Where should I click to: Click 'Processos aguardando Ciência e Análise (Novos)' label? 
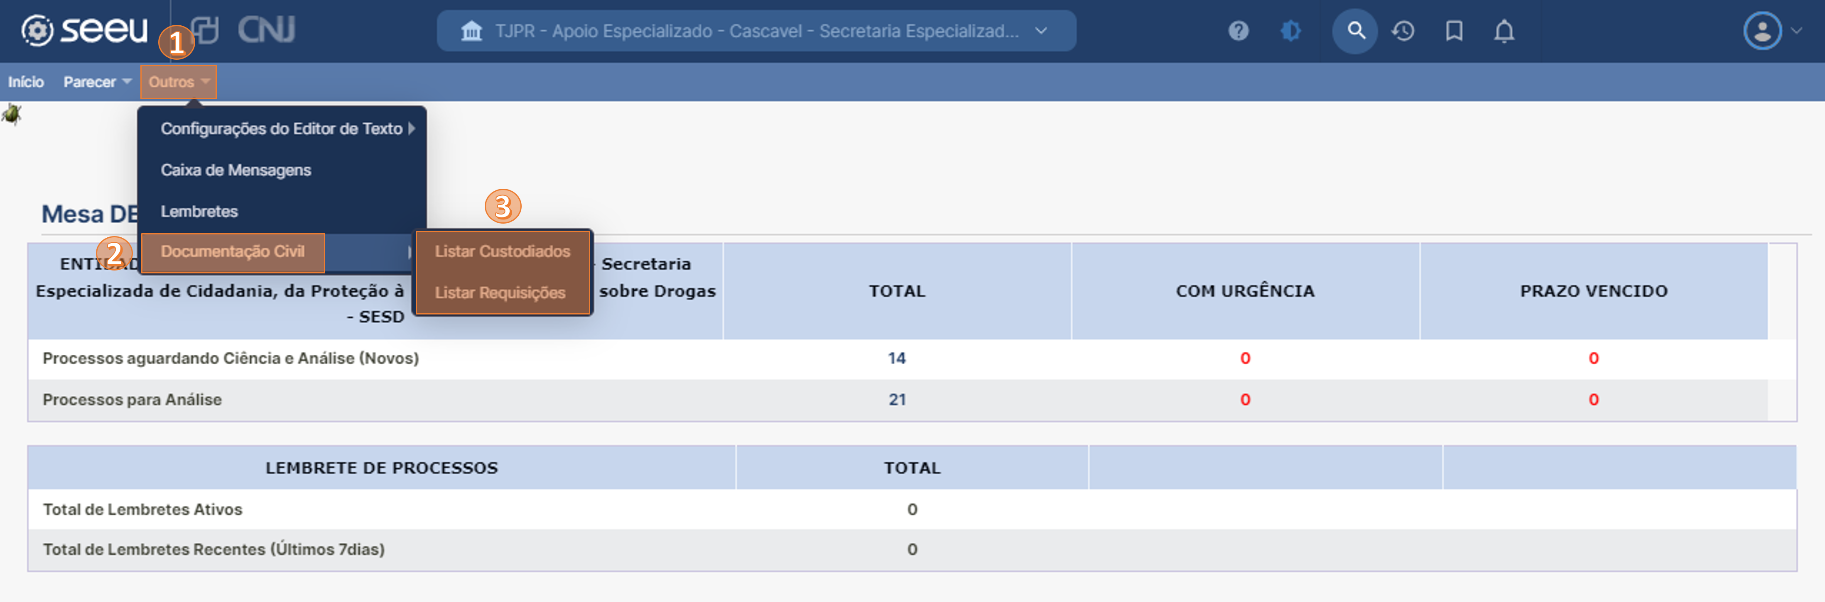tap(231, 358)
